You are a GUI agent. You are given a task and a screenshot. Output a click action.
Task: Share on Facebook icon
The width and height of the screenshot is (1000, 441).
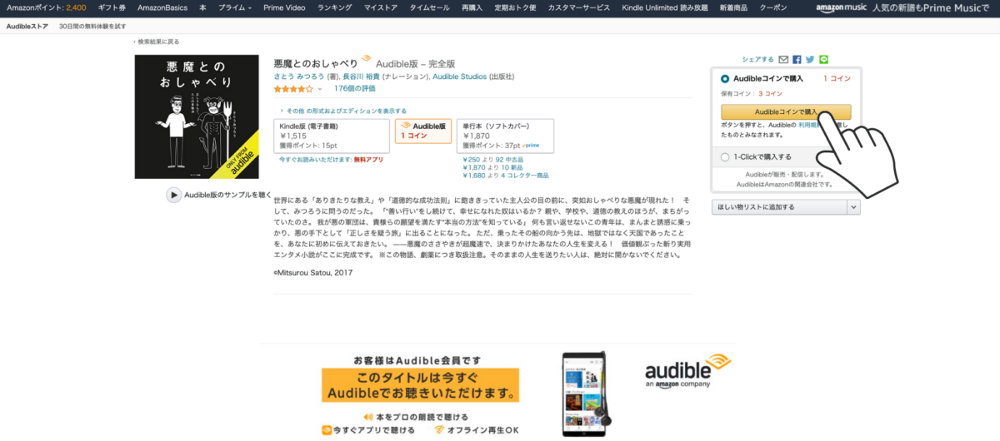[797, 60]
